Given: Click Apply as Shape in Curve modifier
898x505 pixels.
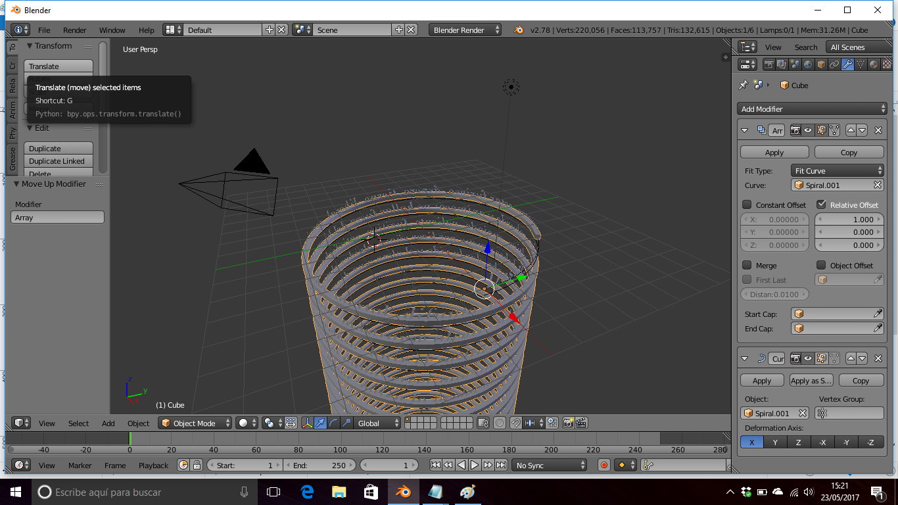Looking at the screenshot, I should (811, 380).
